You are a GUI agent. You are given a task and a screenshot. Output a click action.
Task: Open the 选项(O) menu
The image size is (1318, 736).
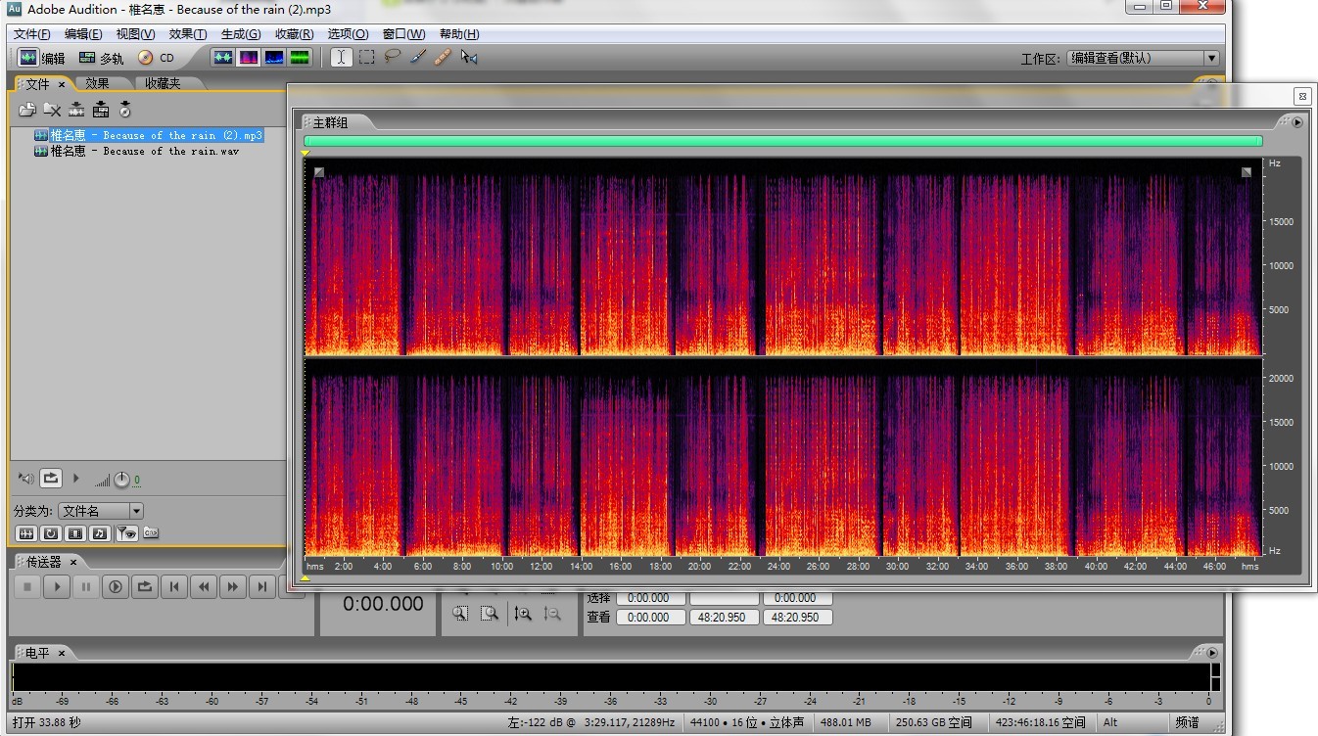pos(348,34)
